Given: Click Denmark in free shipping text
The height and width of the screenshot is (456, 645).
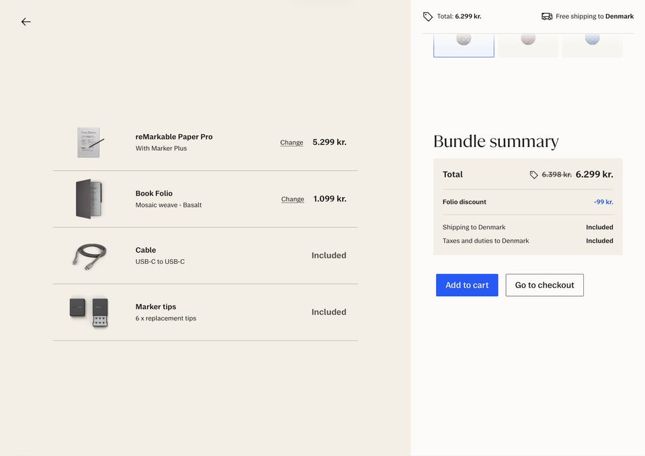Looking at the screenshot, I should tap(619, 17).
